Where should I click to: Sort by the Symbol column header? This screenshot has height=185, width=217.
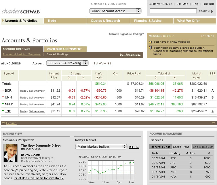click(x=9, y=74)
